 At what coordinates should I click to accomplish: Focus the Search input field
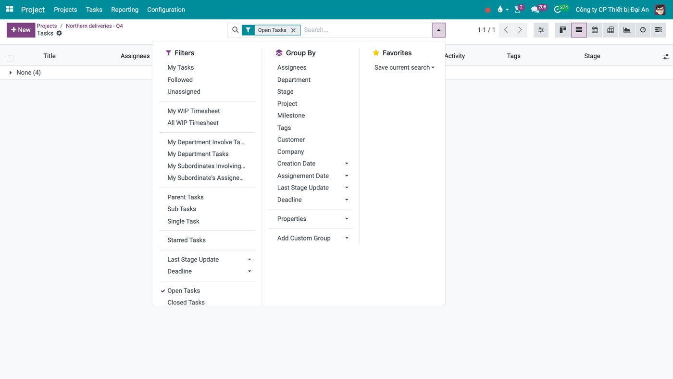tap(366, 30)
